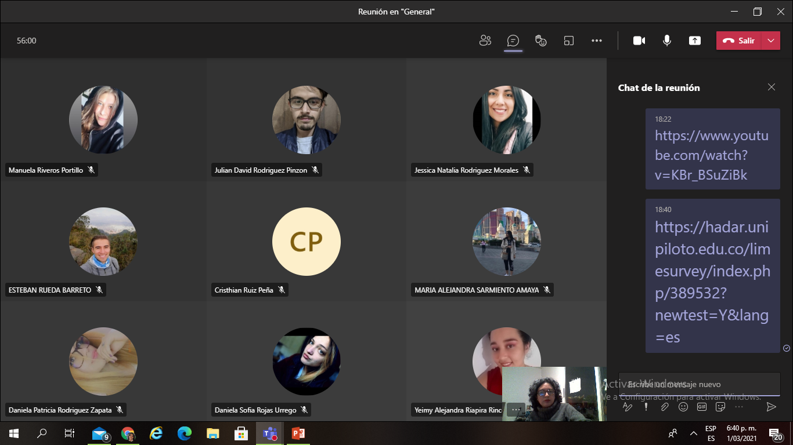
Task: Click the new message text box
Action: click(700, 384)
